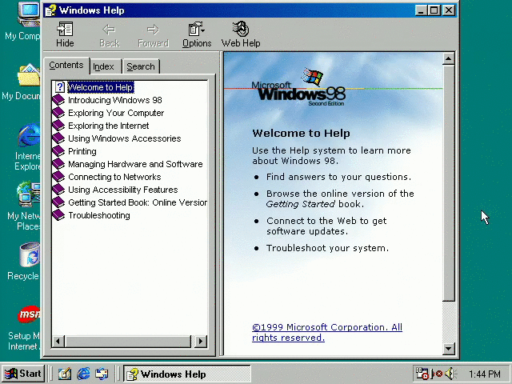Expand the 'Exploring the Internet' topic
512x384 pixels.
pos(109,126)
